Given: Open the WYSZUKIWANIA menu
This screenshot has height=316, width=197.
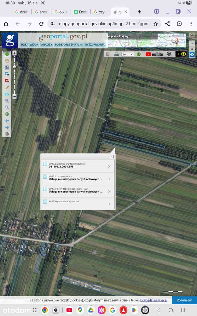Looking at the screenshot, I should 95,45.
